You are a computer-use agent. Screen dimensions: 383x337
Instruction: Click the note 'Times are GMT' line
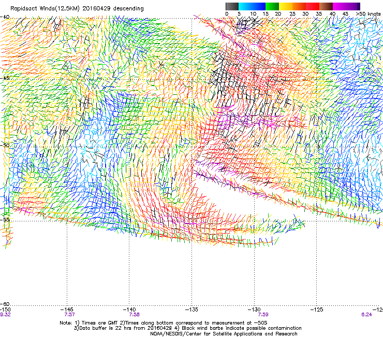[x=164, y=323]
